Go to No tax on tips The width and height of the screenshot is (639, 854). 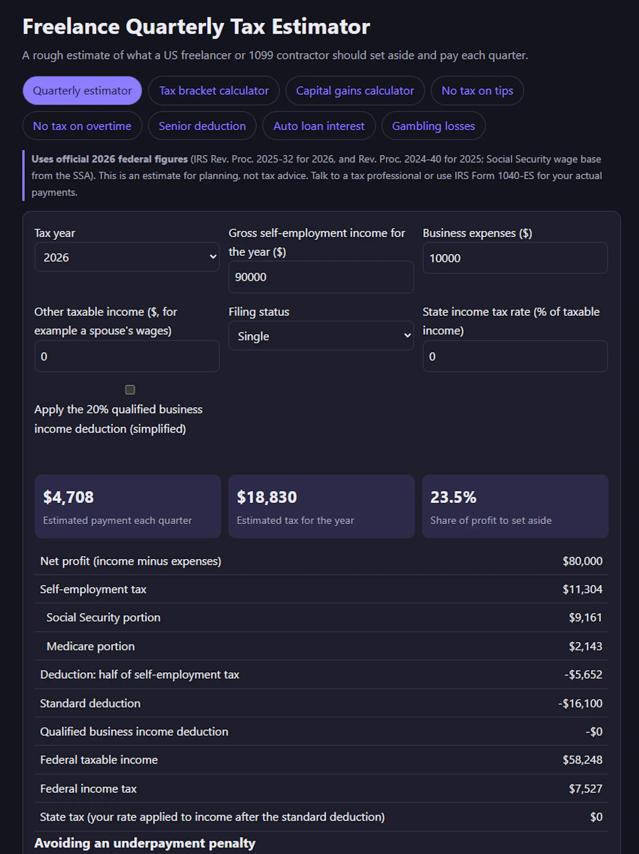click(477, 91)
